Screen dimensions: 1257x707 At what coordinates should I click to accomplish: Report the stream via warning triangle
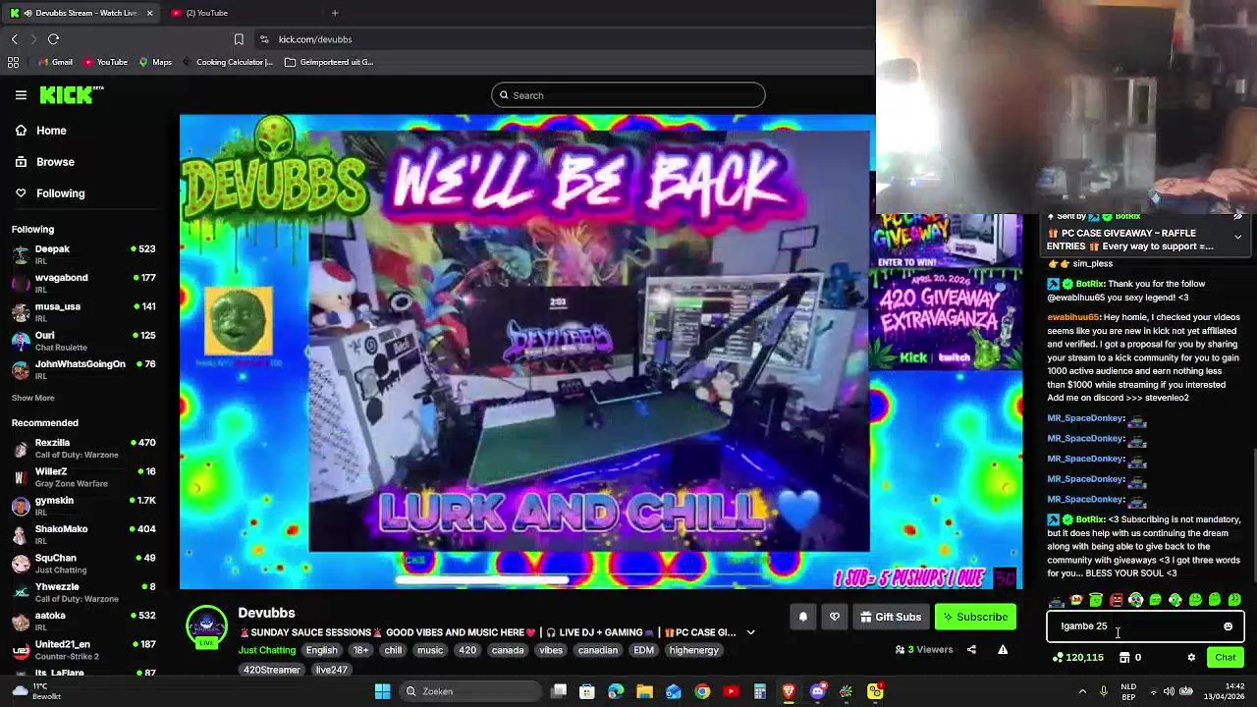tap(1003, 649)
